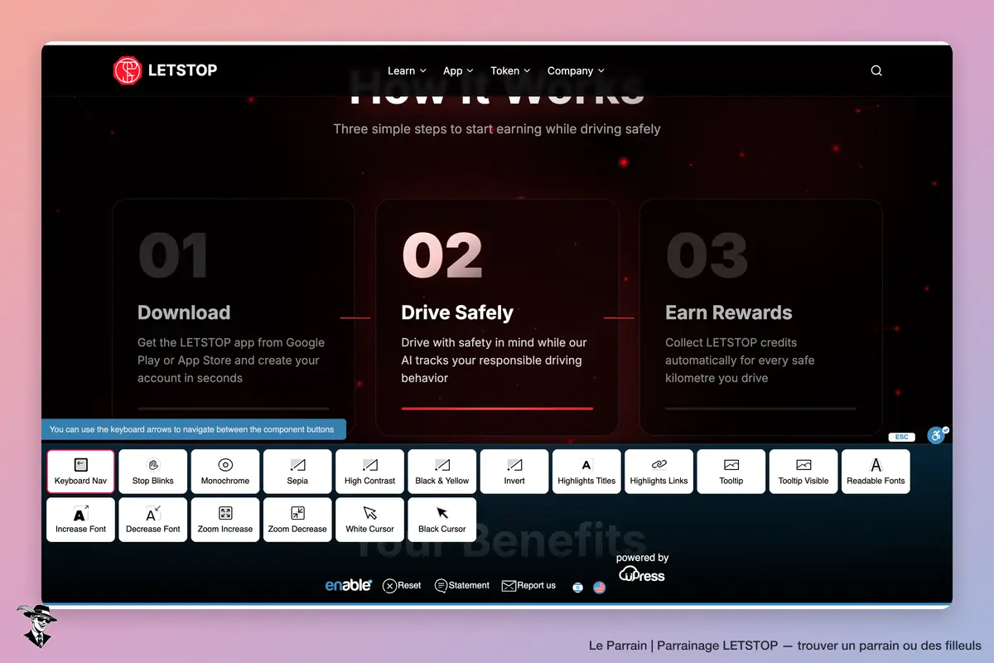Choose the Black Cursor option
Screen dimensions: 994x663
point(442,520)
